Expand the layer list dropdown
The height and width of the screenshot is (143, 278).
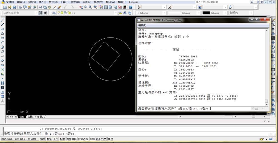click(116, 13)
